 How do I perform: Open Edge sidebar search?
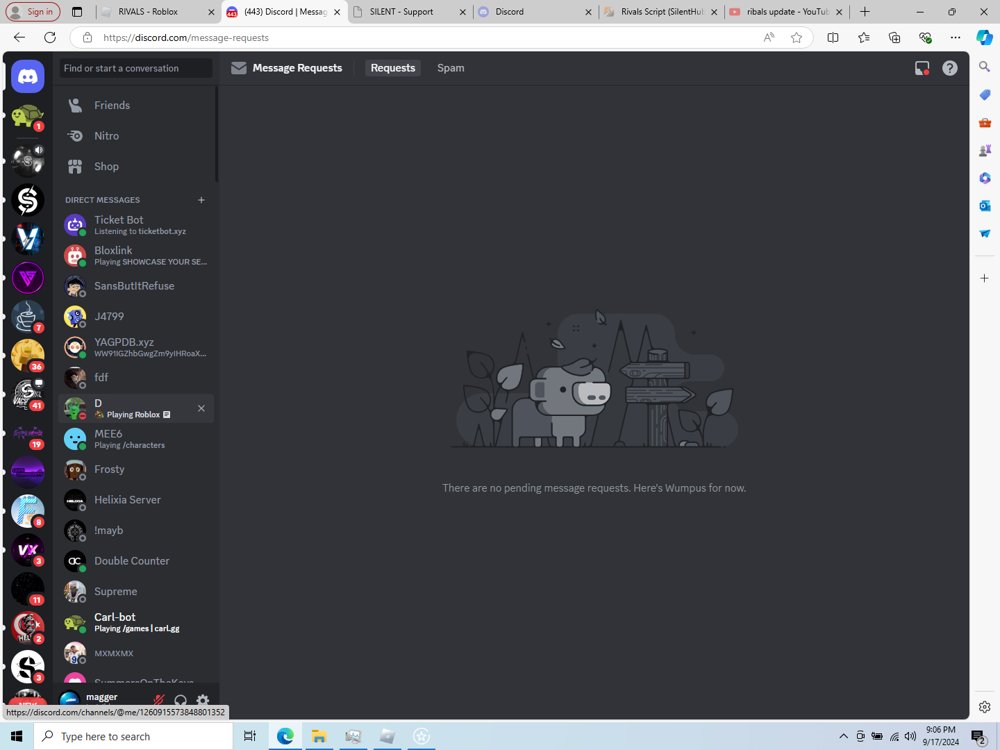pos(985,67)
